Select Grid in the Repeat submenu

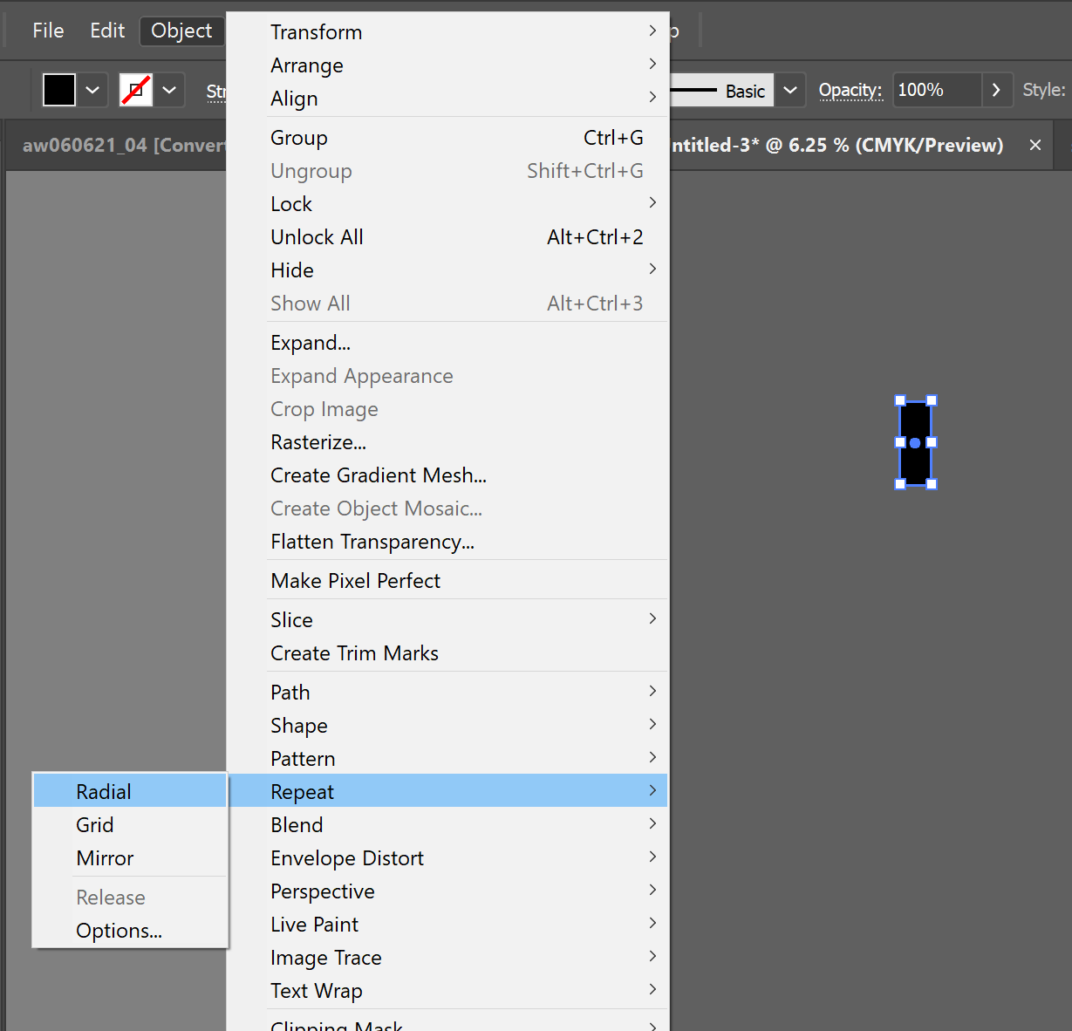pyautogui.click(x=95, y=824)
